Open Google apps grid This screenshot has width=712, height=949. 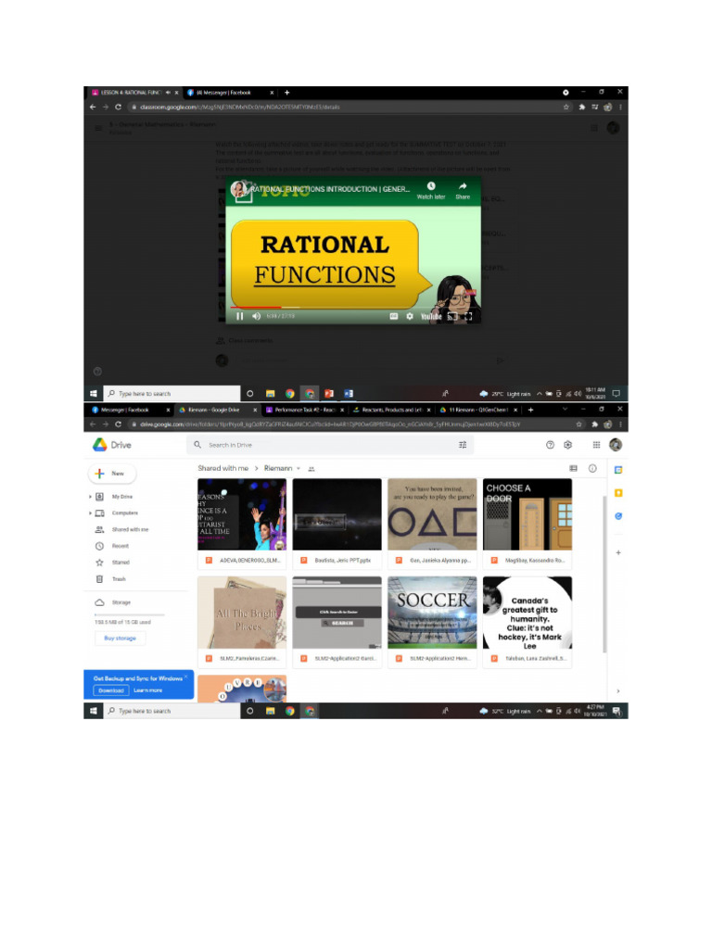(596, 445)
